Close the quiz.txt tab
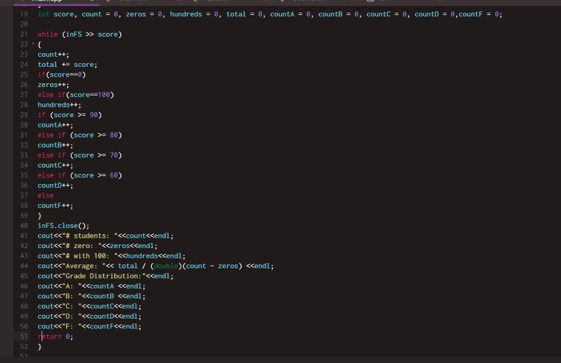This screenshot has height=363, width=561. 266,2
